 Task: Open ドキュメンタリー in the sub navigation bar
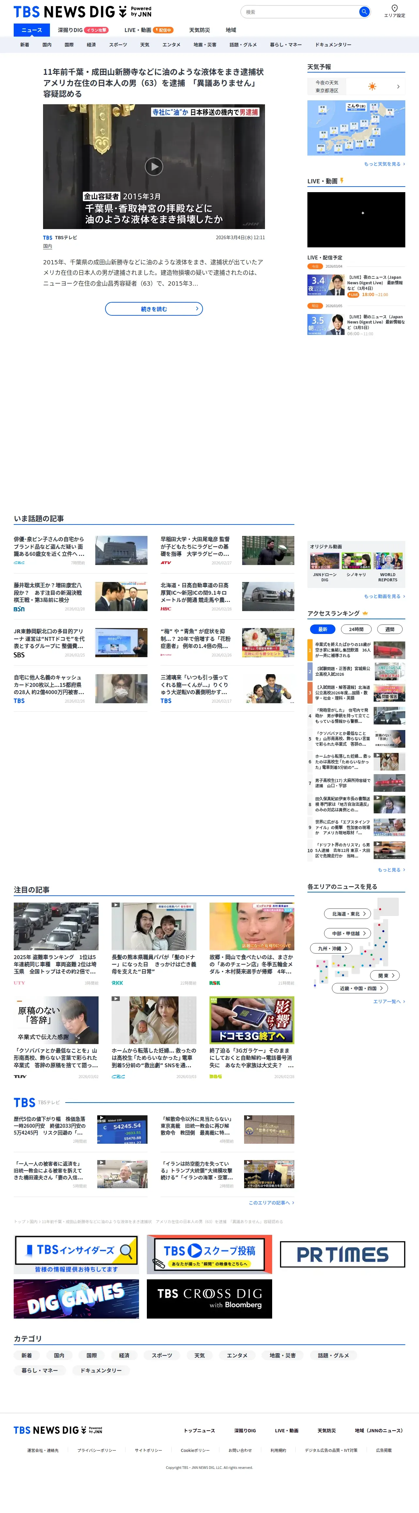(333, 45)
